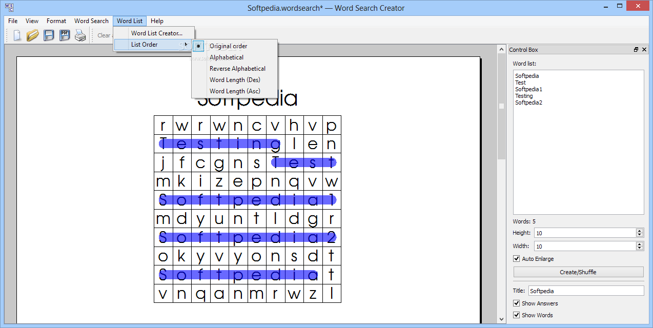Increase Width with the up arrow
This screenshot has height=328, width=653.
(x=640, y=244)
